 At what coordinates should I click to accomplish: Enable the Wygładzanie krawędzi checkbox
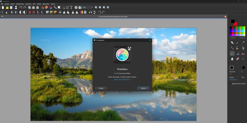[231, 84]
